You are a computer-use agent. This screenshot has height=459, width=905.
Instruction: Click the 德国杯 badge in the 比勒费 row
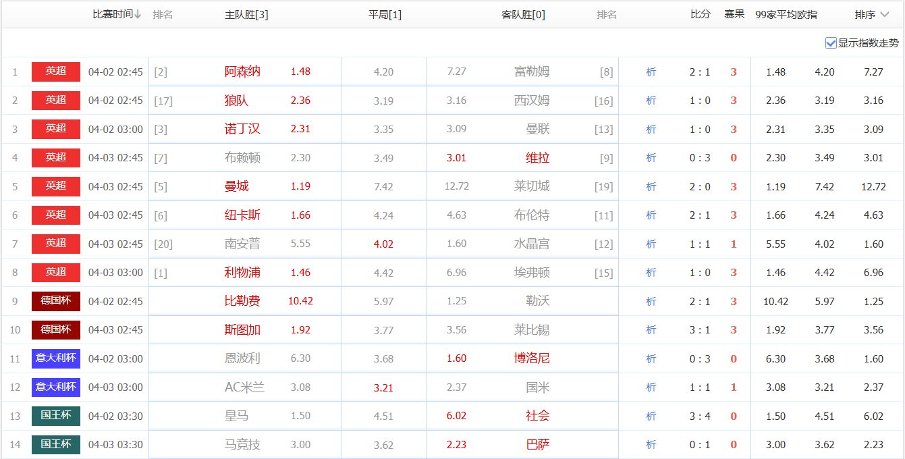pos(56,301)
